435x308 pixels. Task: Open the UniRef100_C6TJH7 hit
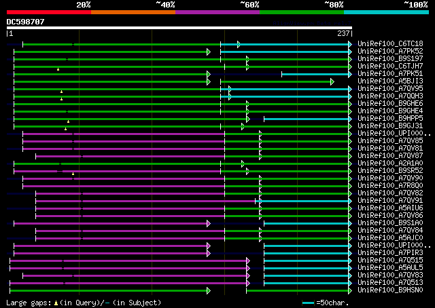click(390, 66)
